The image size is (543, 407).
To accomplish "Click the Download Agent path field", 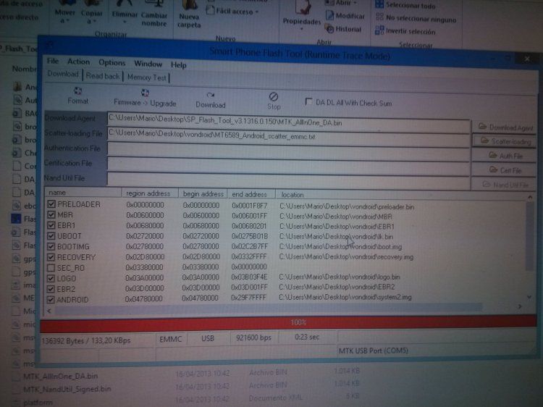I will click(288, 122).
